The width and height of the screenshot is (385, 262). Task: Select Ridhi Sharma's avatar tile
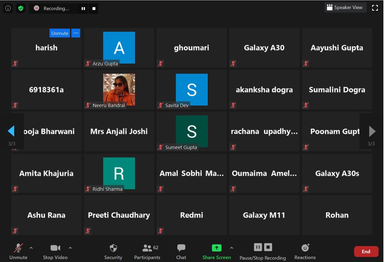pos(119,173)
